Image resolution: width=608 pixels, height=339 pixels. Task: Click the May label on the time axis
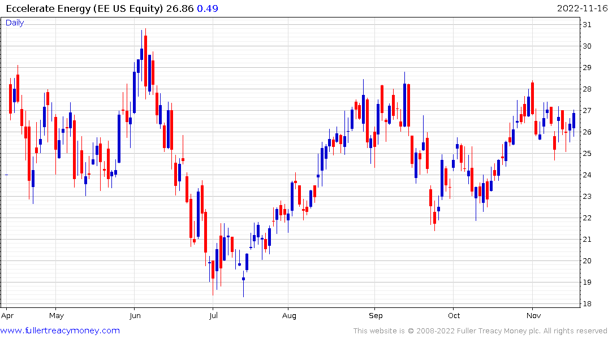(x=57, y=315)
